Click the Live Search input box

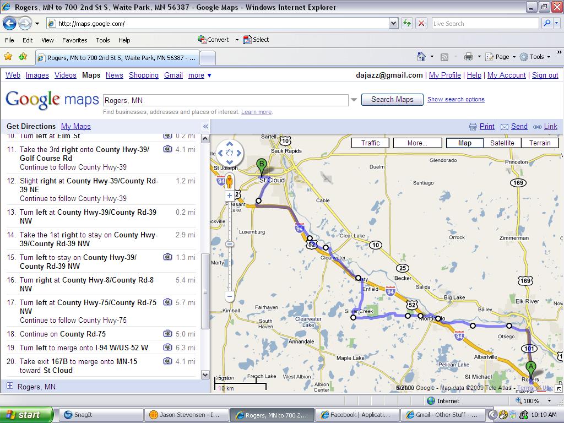pos(485,23)
